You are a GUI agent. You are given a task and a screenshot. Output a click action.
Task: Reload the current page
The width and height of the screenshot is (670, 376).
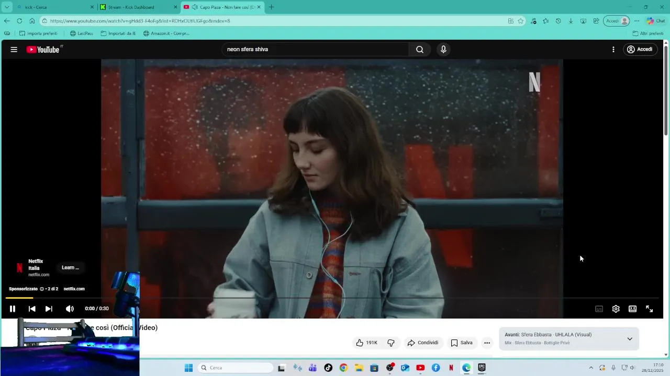pyautogui.click(x=19, y=21)
